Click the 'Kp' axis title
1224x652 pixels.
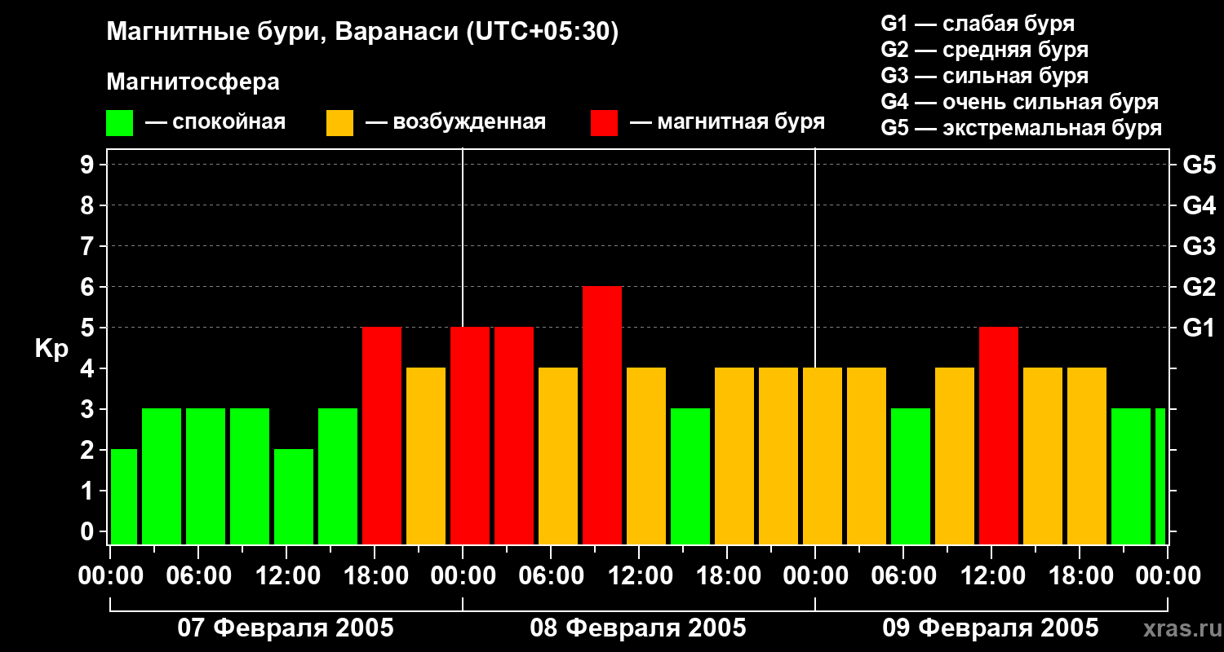51,349
